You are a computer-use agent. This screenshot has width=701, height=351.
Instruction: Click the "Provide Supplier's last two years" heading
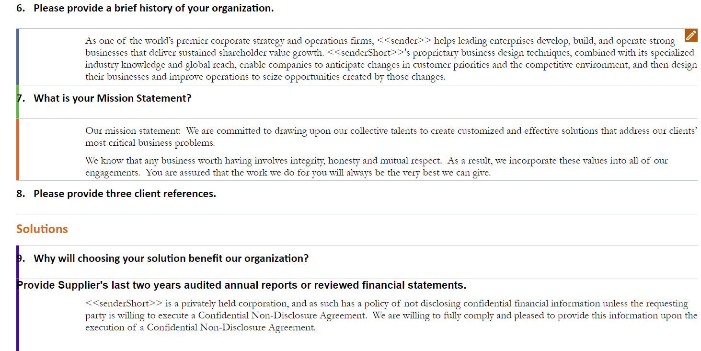point(241,285)
